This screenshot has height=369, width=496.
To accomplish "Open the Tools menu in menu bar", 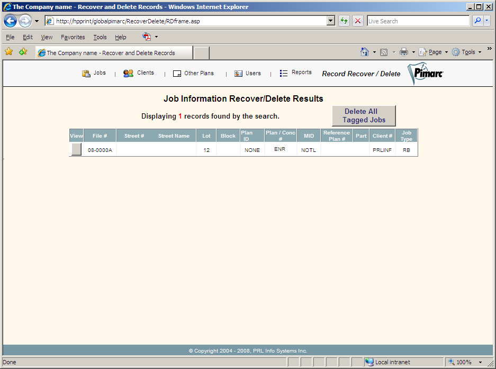I will tap(100, 37).
